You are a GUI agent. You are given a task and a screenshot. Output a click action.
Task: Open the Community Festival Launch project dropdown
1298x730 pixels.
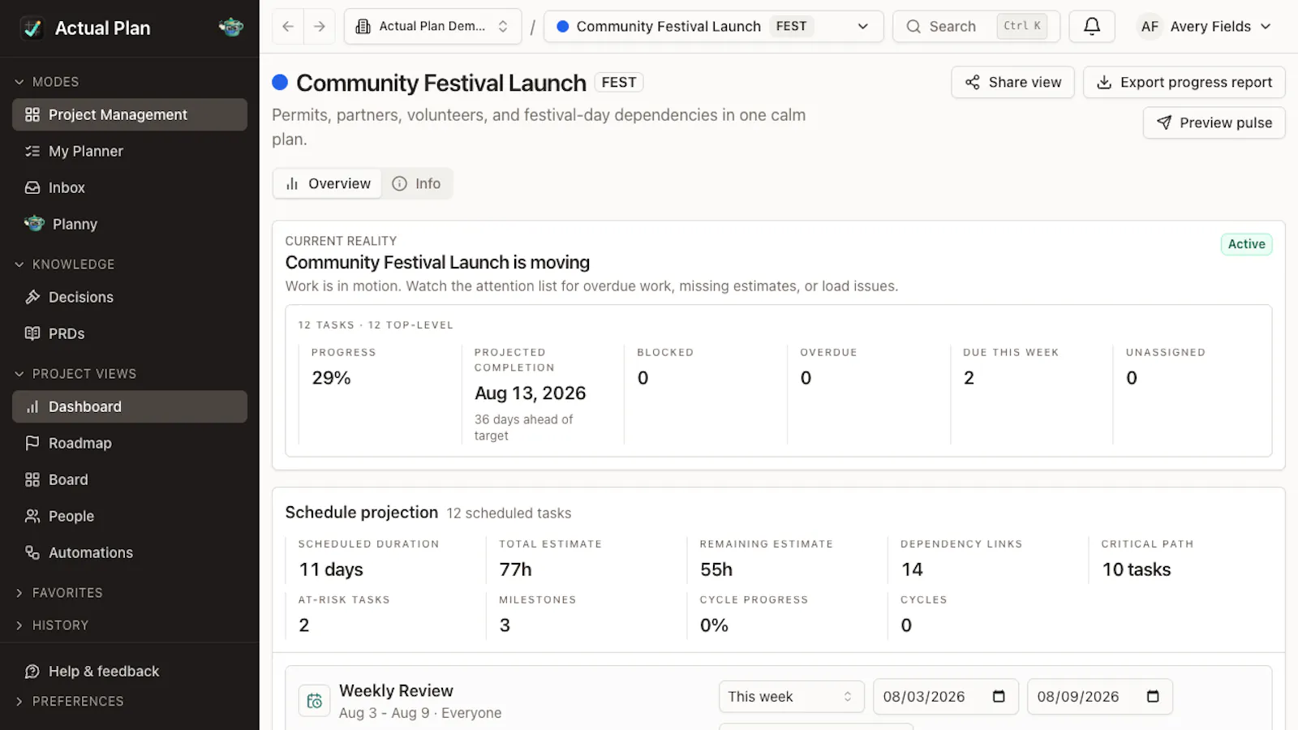(x=714, y=26)
